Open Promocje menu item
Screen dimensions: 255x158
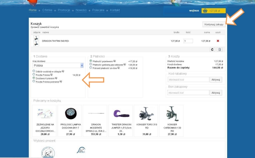[x=64, y=10]
